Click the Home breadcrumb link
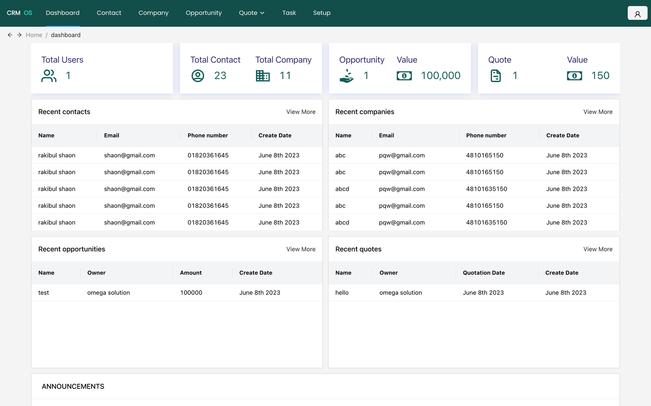Screen dimensions: 651x406 pos(34,35)
